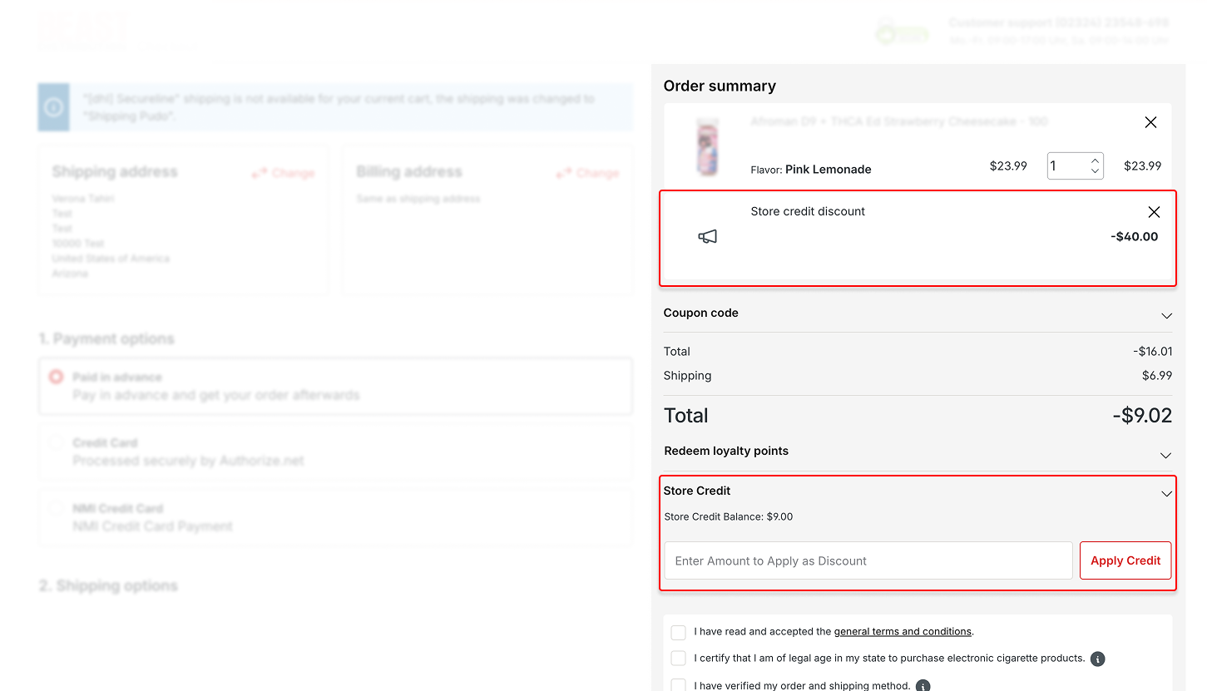Accept the general terms and conditions checkbox
The height and width of the screenshot is (691, 1207).
click(679, 632)
